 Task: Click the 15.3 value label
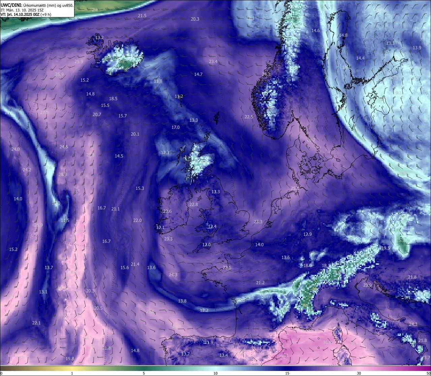[x=140, y=189]
